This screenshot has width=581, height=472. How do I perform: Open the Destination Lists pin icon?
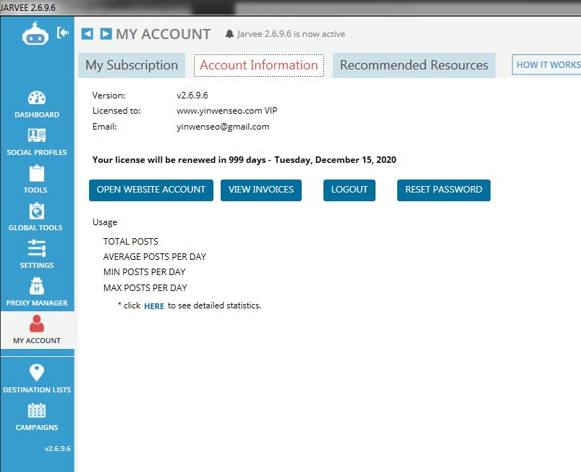37,373
